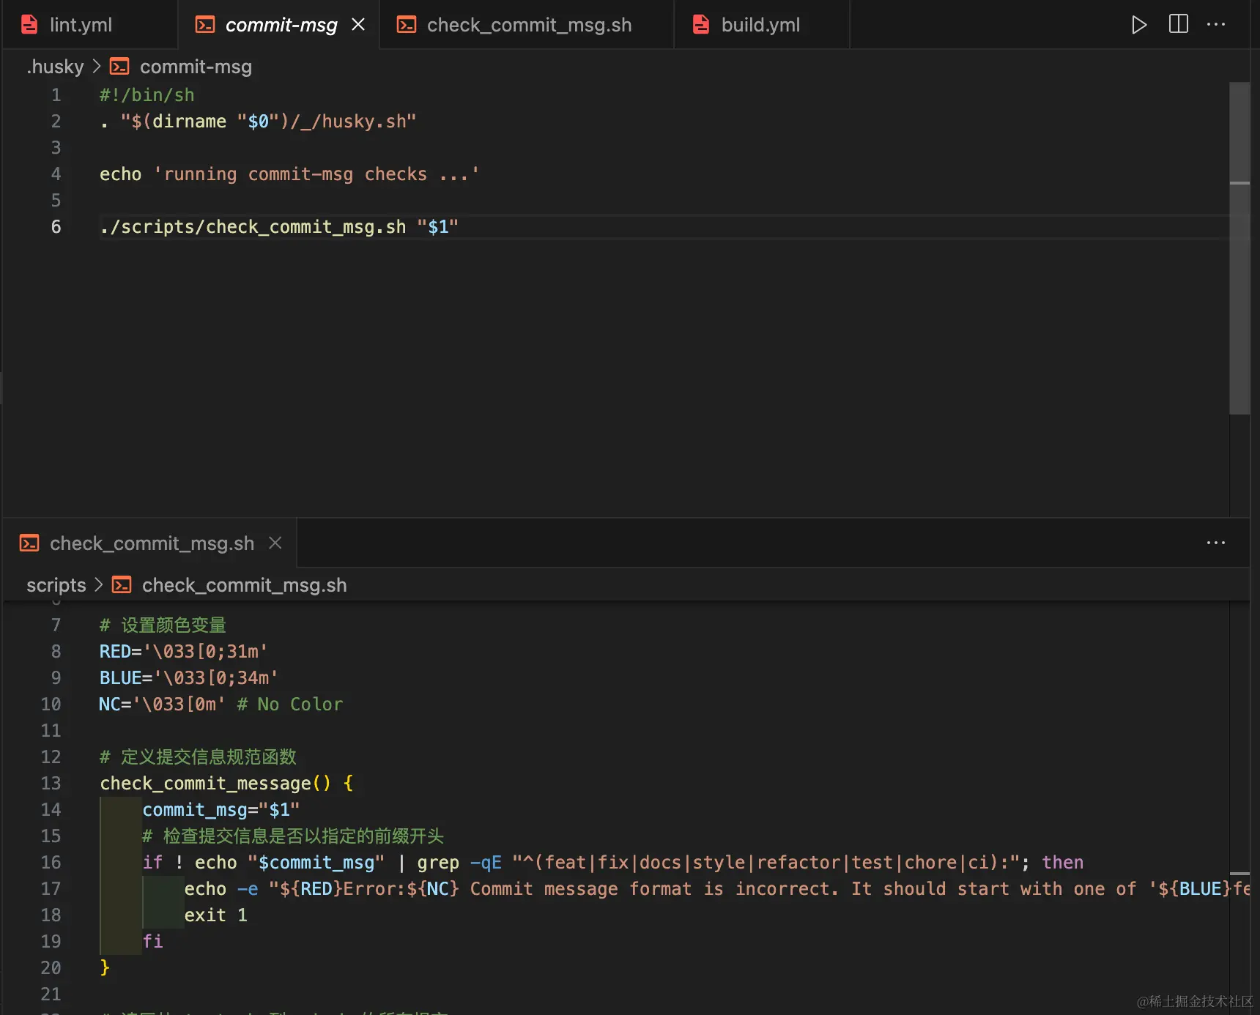1260x1015 pixels.
Task: Click the commit-msg breadcrumb item
Action: pyautogui.click(x=196, y=67)
